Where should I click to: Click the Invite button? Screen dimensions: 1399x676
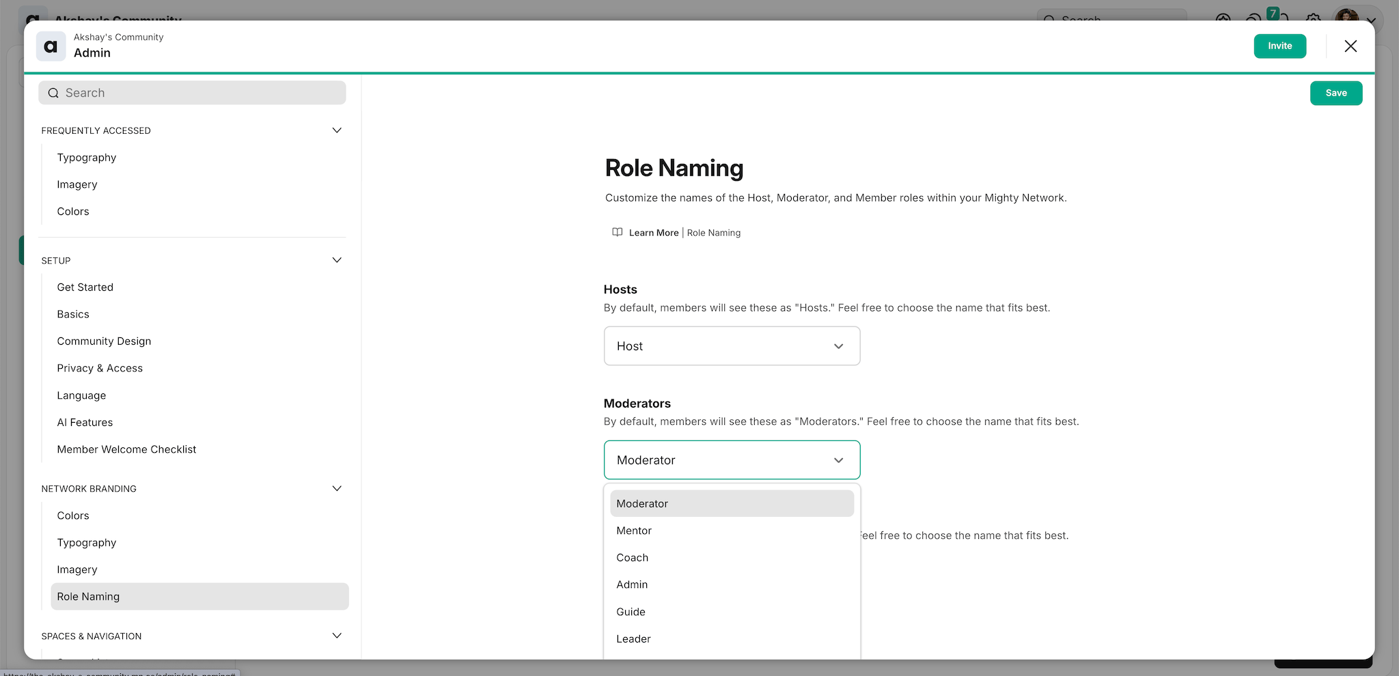point(1279,46)
